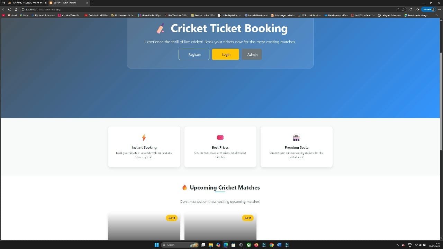
Task: Click the fire icon beside Upcoming Cricket Matches
Action: [184, 187]
